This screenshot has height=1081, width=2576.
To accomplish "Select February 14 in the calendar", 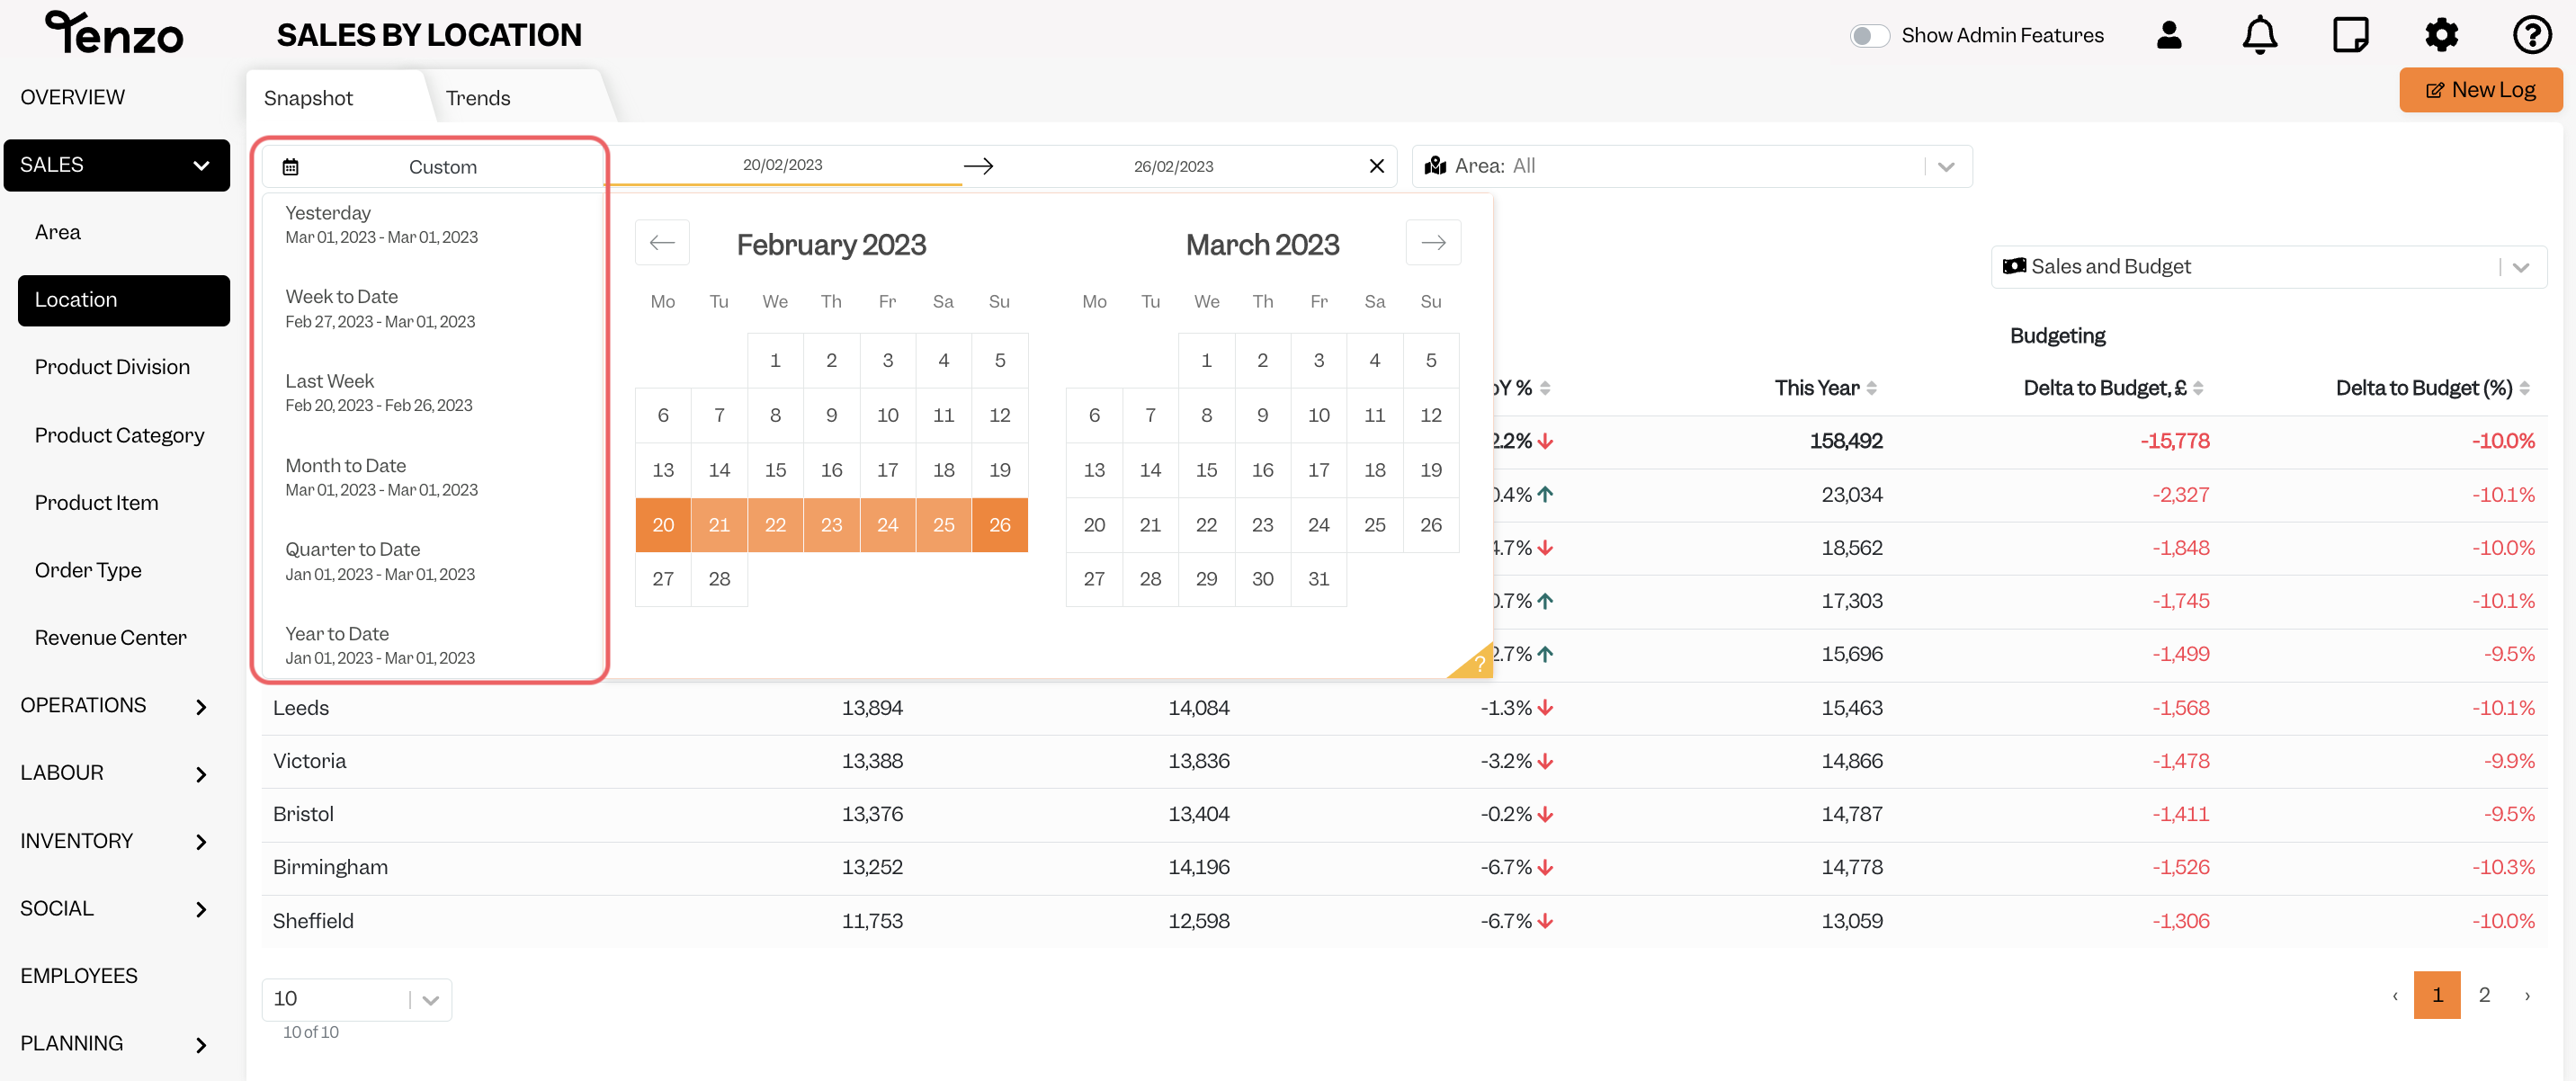I will (719, 470).
